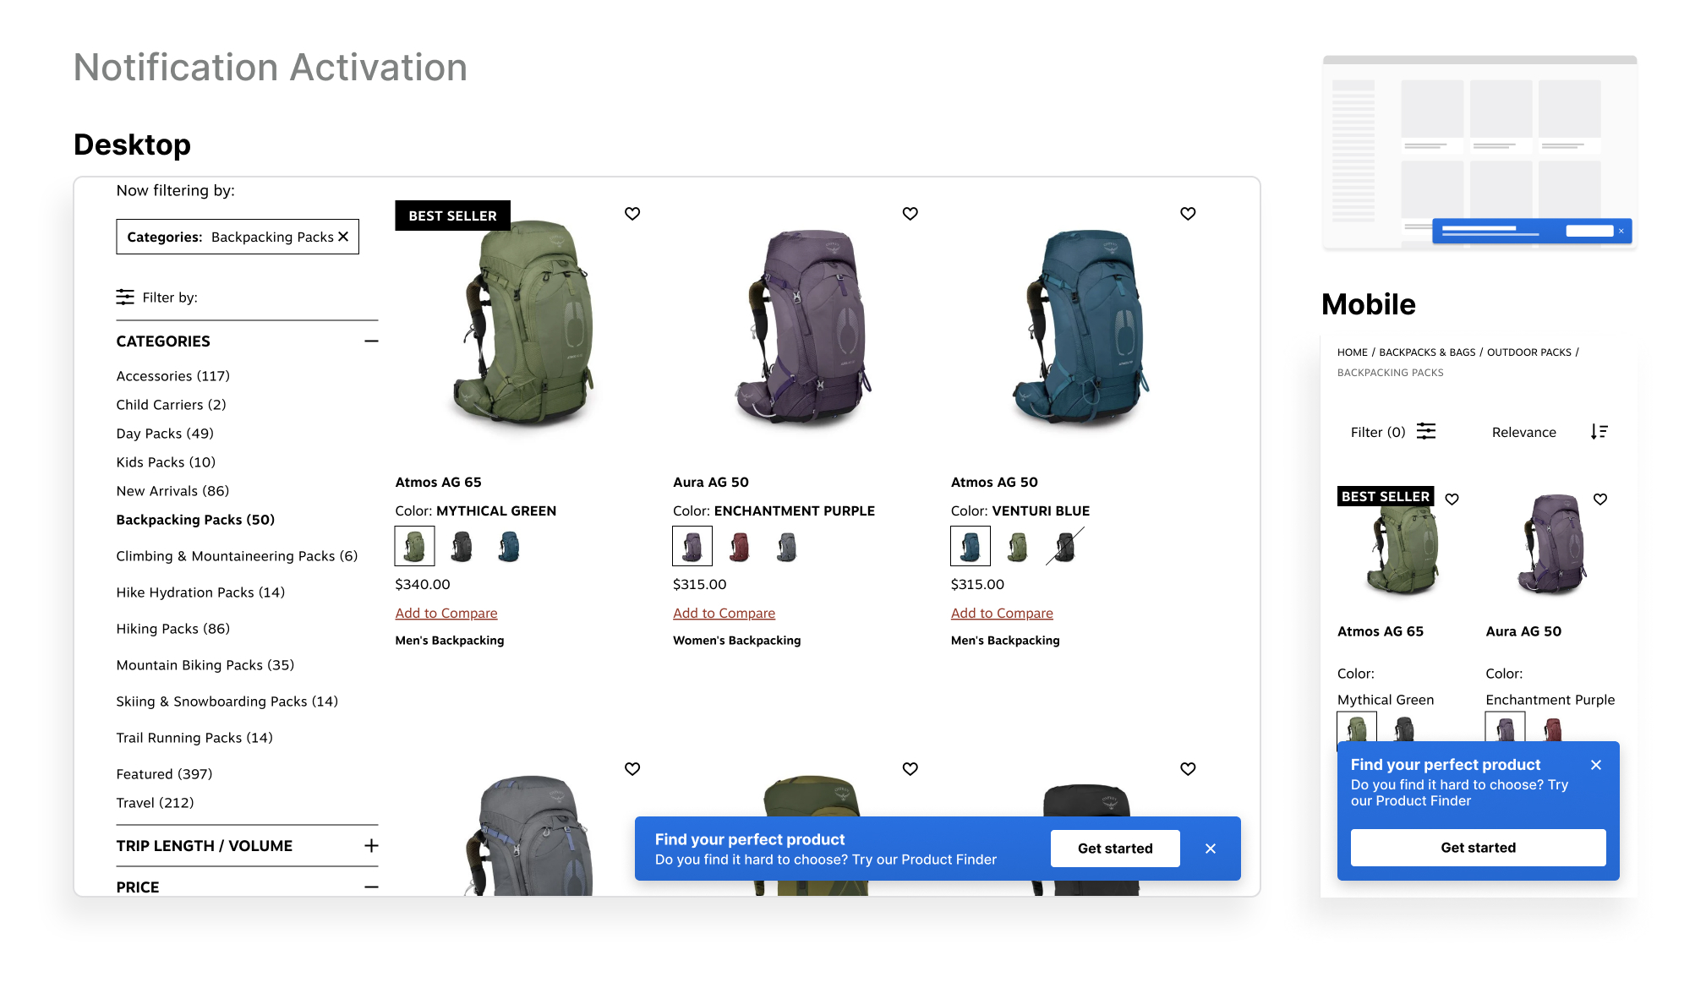Favorite the mobile Aura AG 50 pack
The height and width of the screenshot is (988, 1706).
(x=1600, y=499)
